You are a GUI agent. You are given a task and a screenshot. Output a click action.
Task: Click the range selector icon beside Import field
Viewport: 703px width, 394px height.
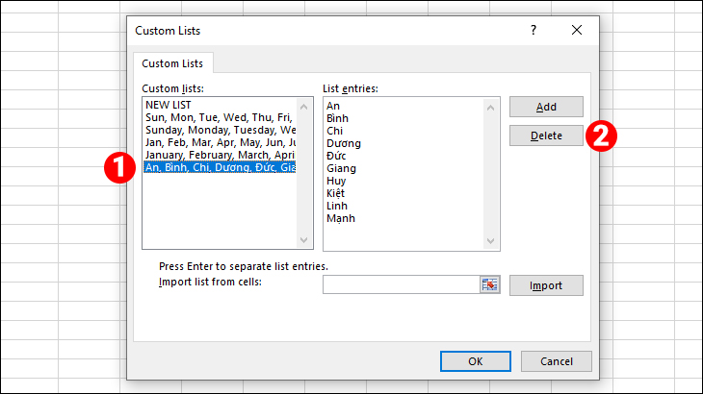490,284
